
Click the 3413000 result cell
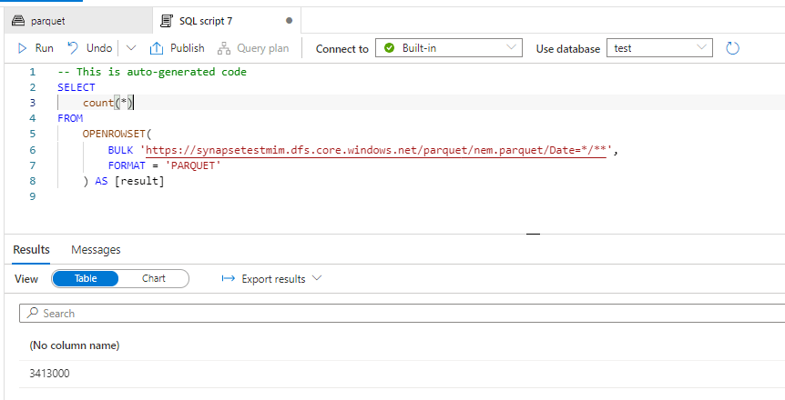[50, 374]
